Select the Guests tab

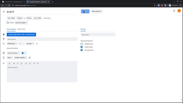pos(83,29)
